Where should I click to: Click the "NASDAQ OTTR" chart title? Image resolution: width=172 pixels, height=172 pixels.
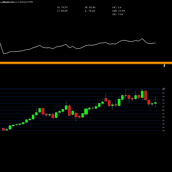pos(25,2)
